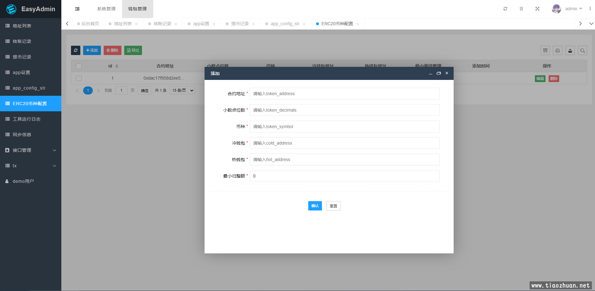This screenshot has height=291, width=595.
Task: Click the refresh icon in top header
Action: pyautogui.click(x=505, y=9)
